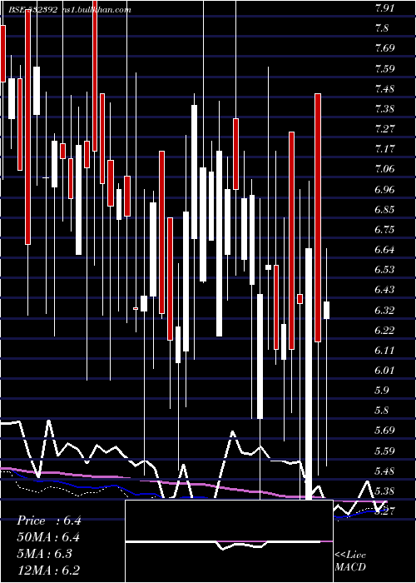Click the Price : 6.4 legend entry
Screen dimensions: 416x583
[x=49, y=521]
